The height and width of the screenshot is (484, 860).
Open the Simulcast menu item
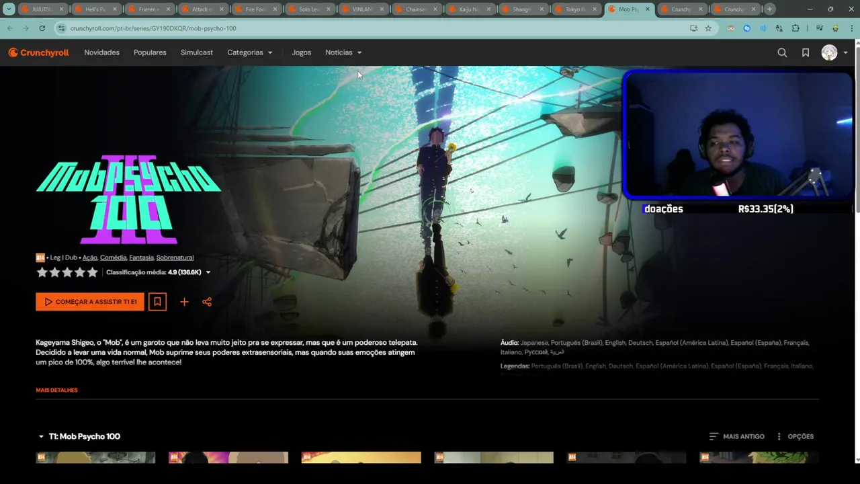coord(197,52)
